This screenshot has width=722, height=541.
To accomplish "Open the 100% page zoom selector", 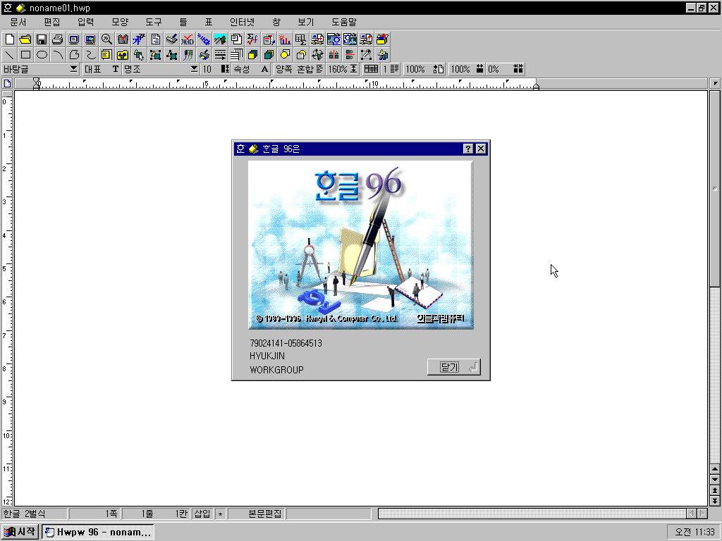I will [424, 69].
